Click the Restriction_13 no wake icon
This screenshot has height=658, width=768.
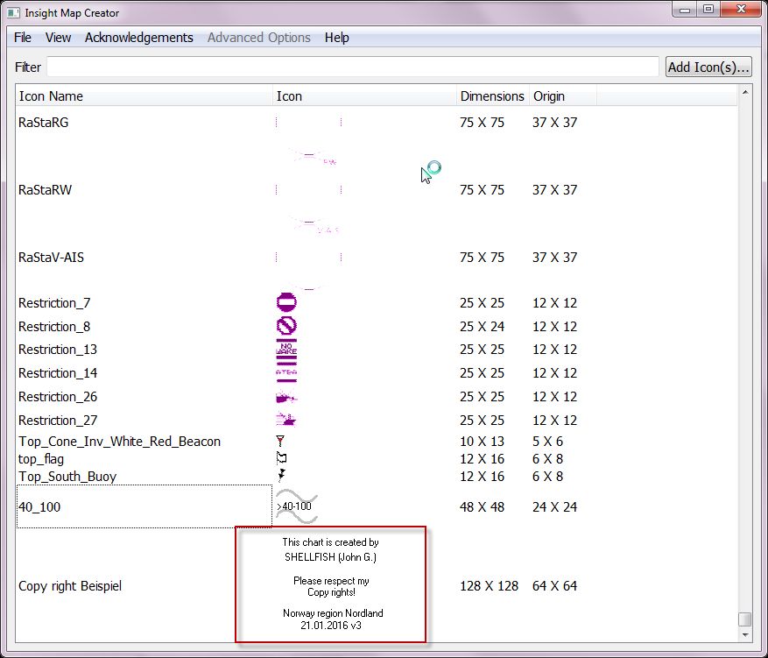click(286, 350)
